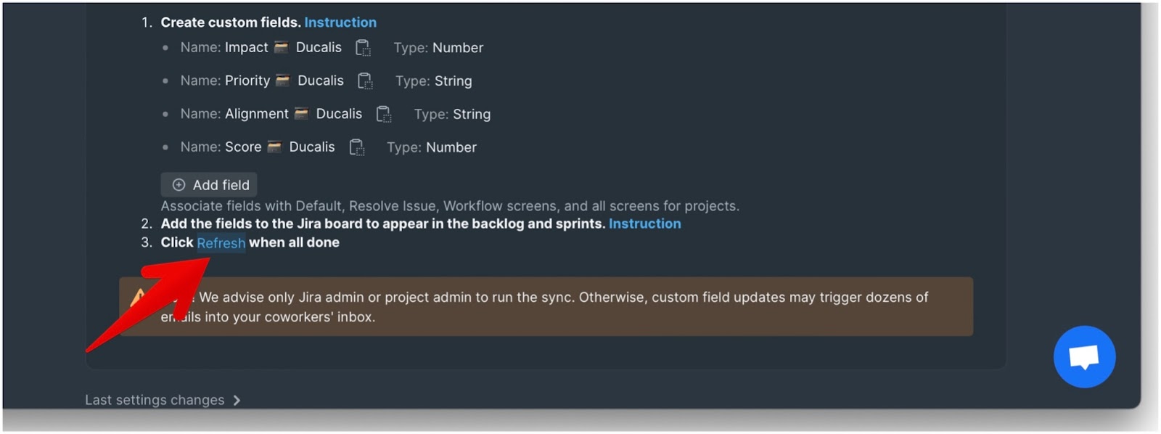Copy the Priority Ducalis field name
Image resolution: width=1161 pixels, height=434 pixels.
pyautogui.click(x=365, y=81)
